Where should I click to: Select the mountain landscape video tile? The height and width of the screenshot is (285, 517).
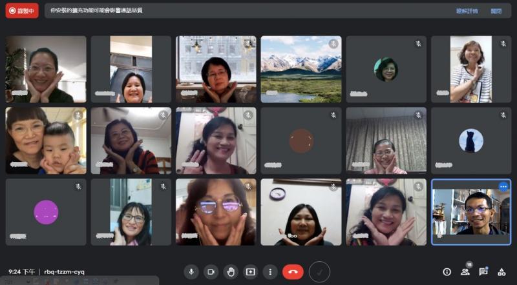(301, 69)
